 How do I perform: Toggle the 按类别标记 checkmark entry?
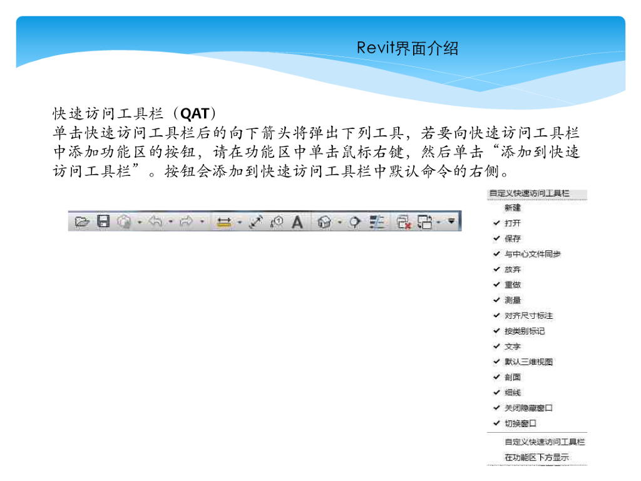point(519,331)
